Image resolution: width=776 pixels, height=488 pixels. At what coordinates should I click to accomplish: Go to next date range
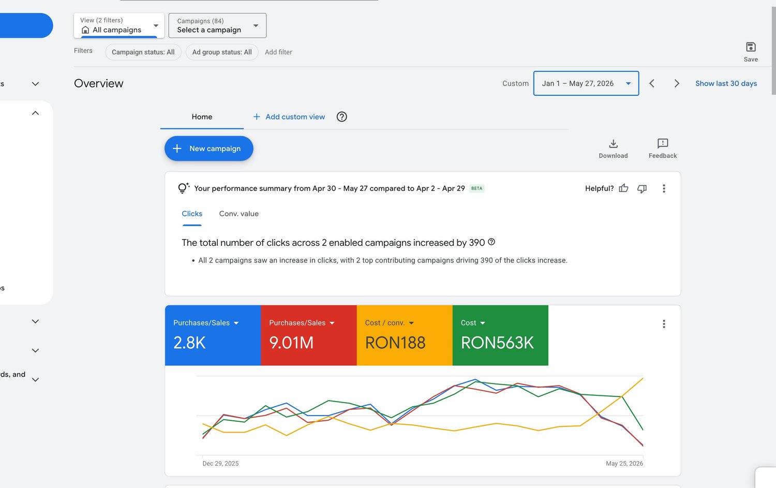pos(677,83)
